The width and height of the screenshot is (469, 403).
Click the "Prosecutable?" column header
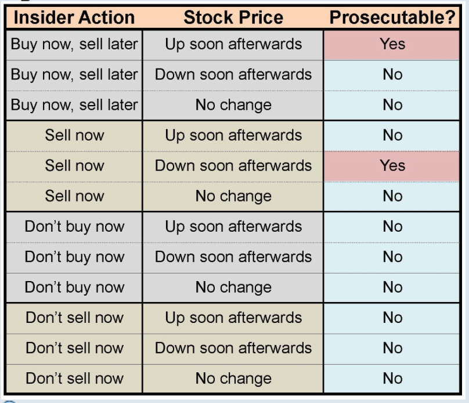[x=392, y=17]
